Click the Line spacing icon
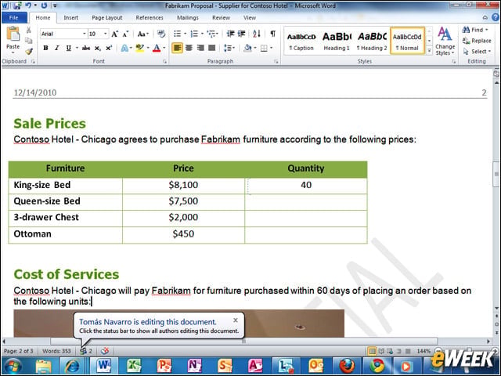This screenshot has width=501, height=376. [228, 49]
